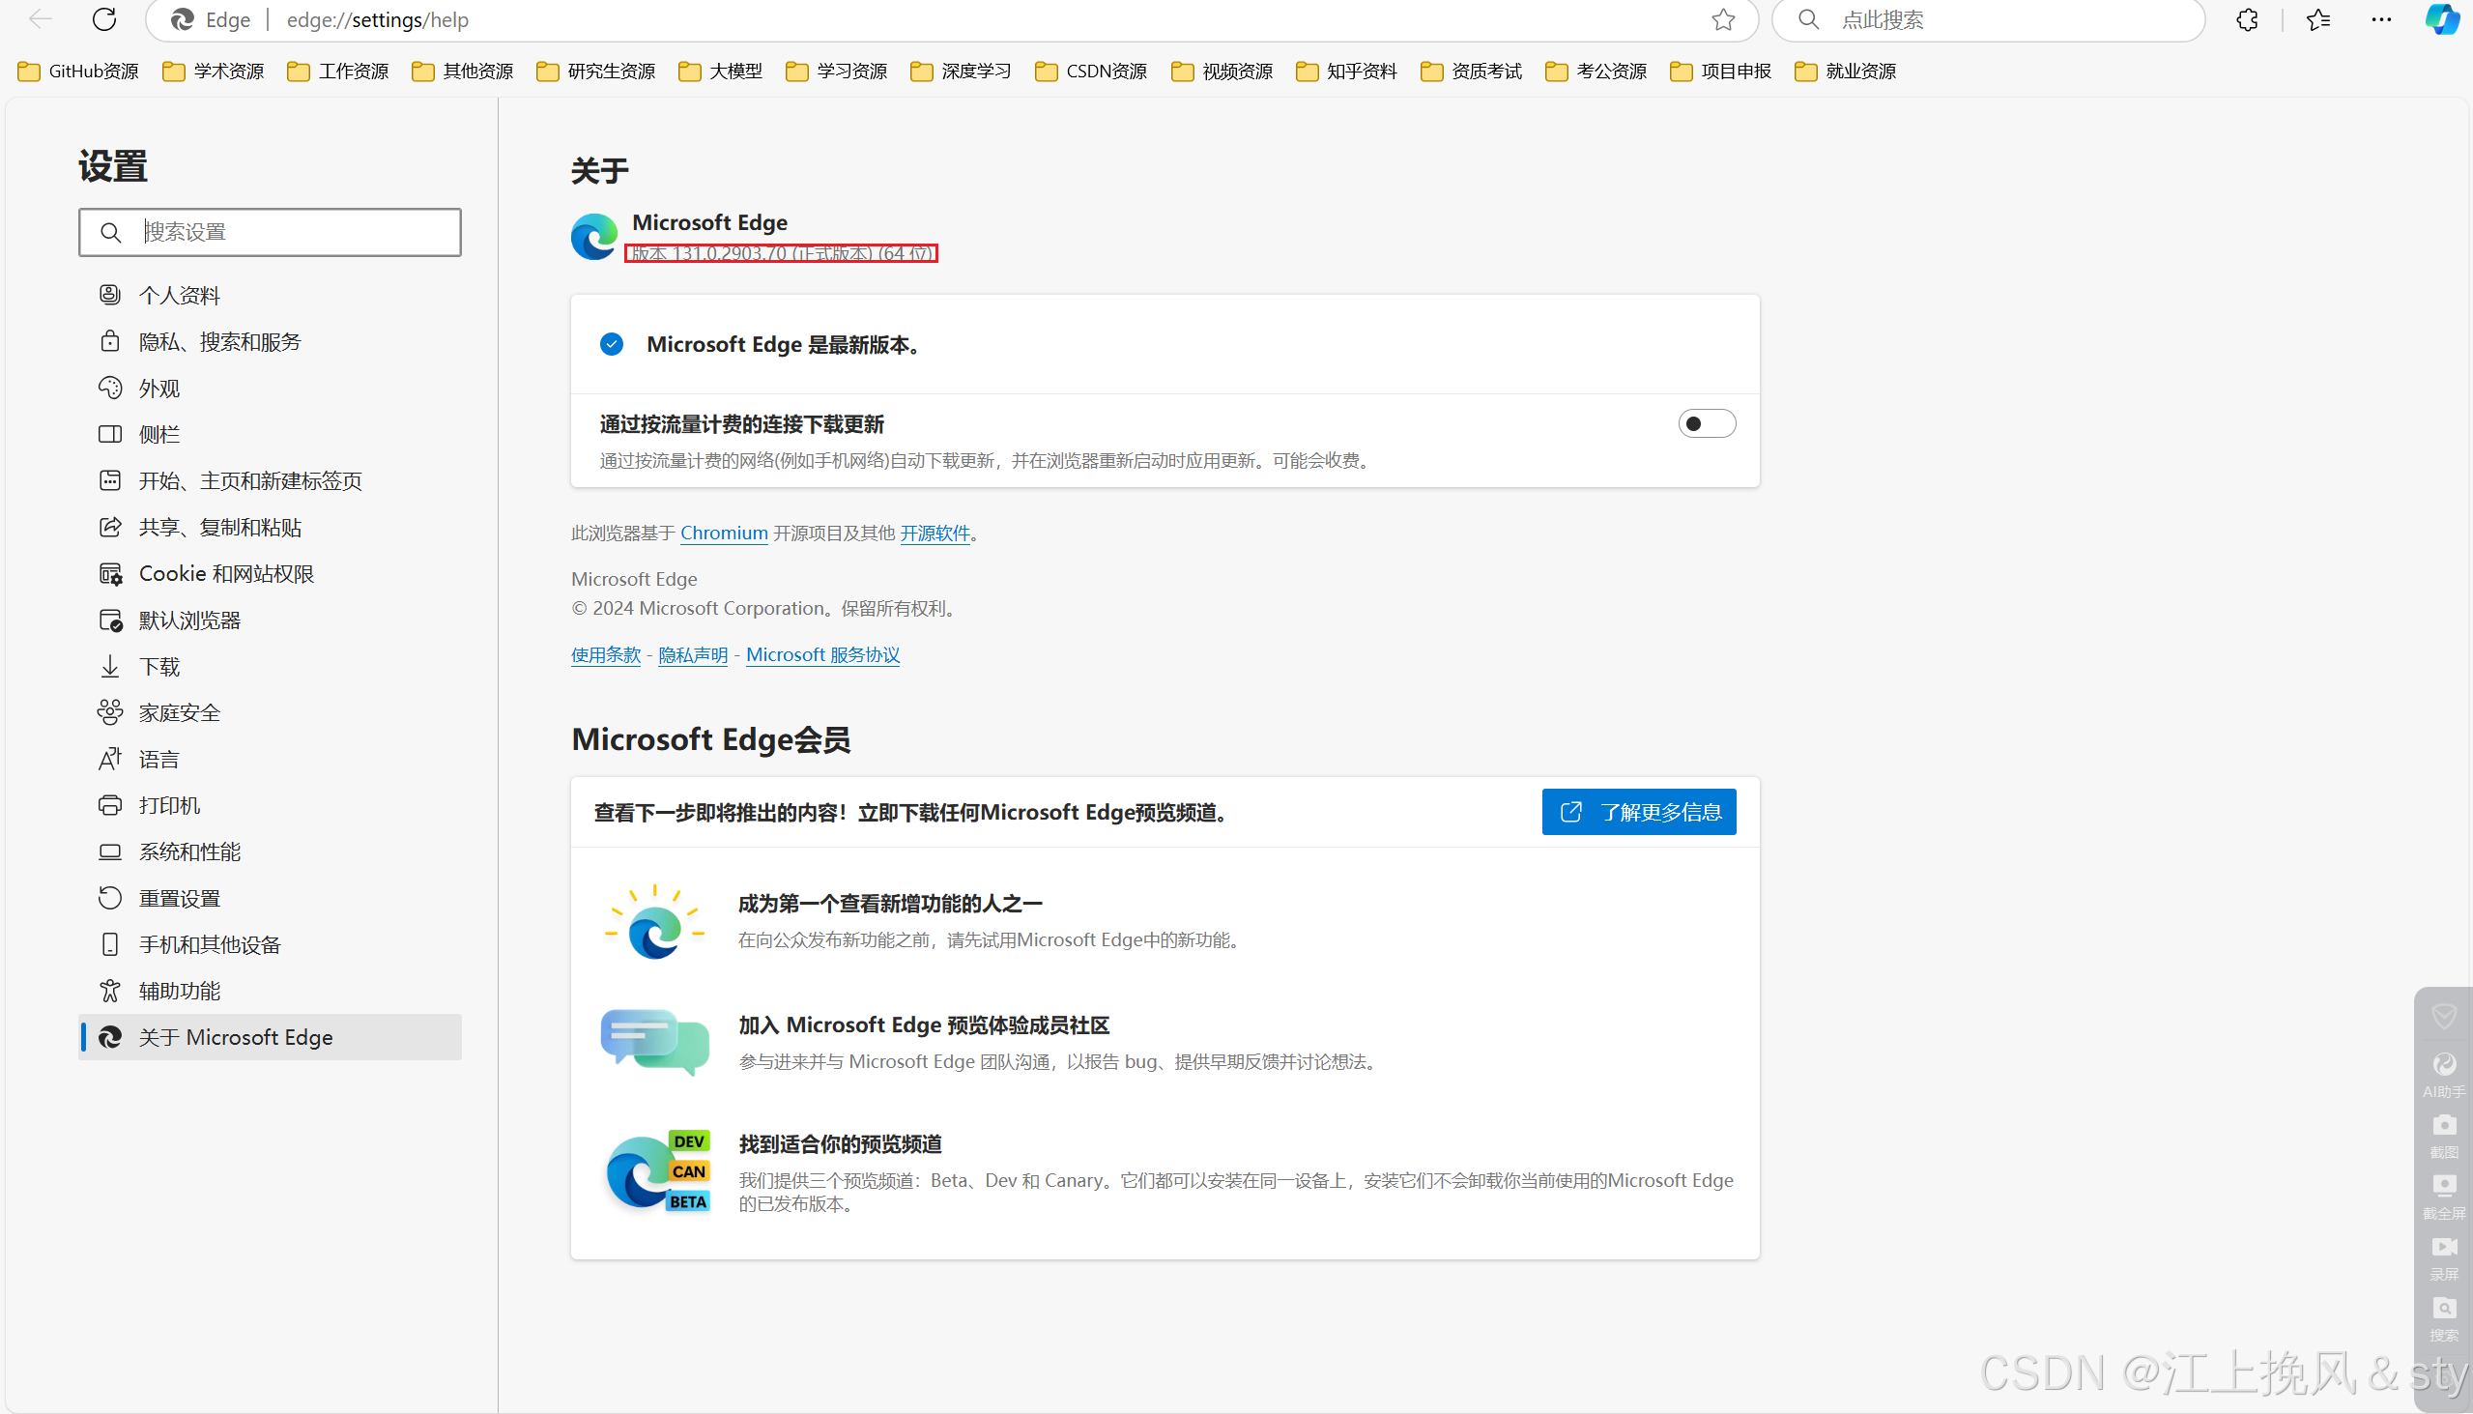Screen dimensions: 2473x1414
Task: Click the 成为第一个查看新增功能的人之一 heading
Action: point(889,903)
